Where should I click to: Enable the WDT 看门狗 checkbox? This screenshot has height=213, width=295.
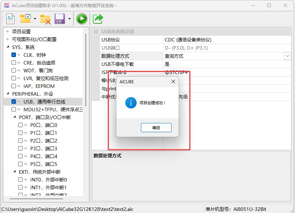[x=14, y=71]
